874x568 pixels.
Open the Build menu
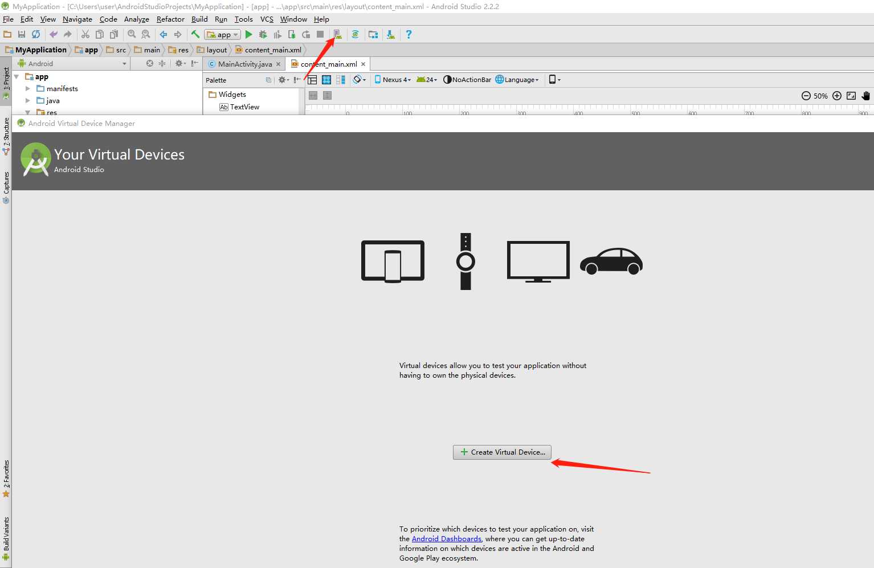click(x=199, y=19)
